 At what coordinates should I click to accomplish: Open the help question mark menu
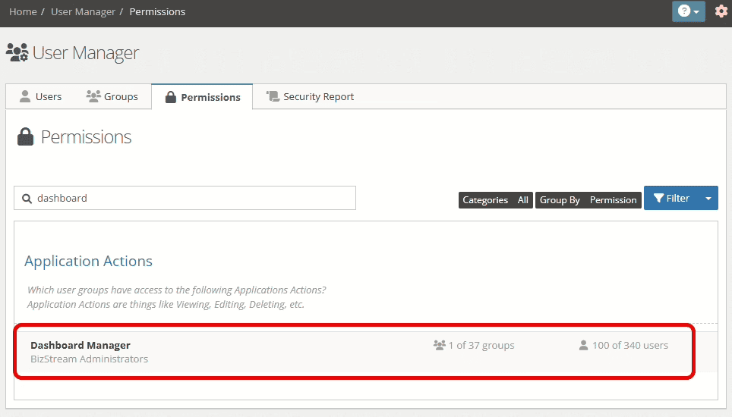(688, 11)
